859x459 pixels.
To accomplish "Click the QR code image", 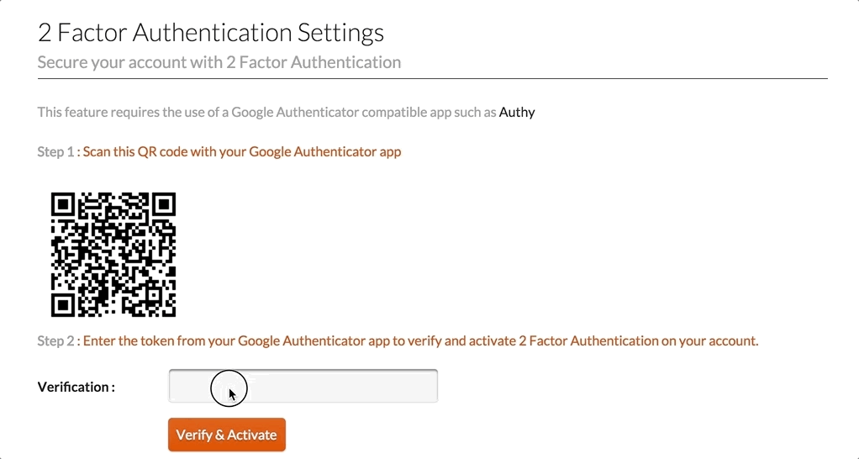I will (113, 254).
